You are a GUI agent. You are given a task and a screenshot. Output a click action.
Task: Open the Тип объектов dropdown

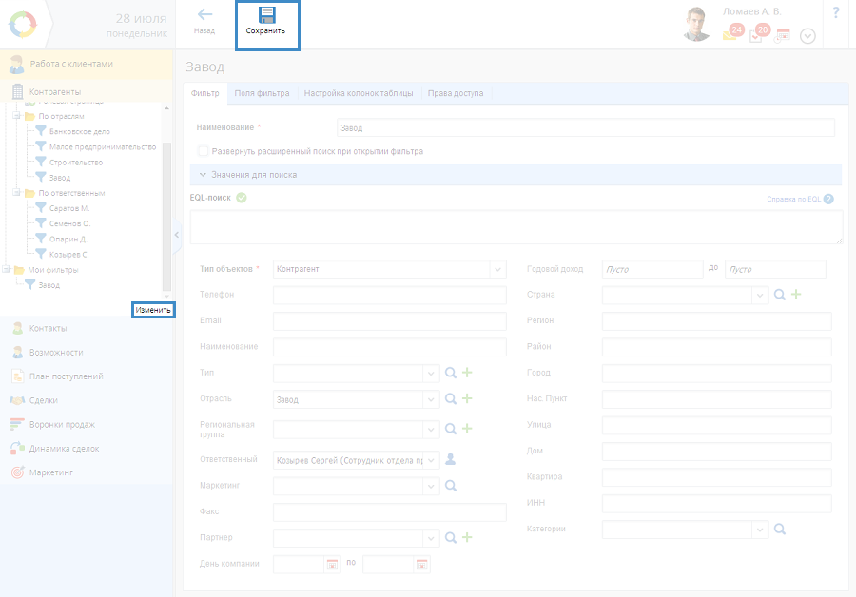coord(497,270)
